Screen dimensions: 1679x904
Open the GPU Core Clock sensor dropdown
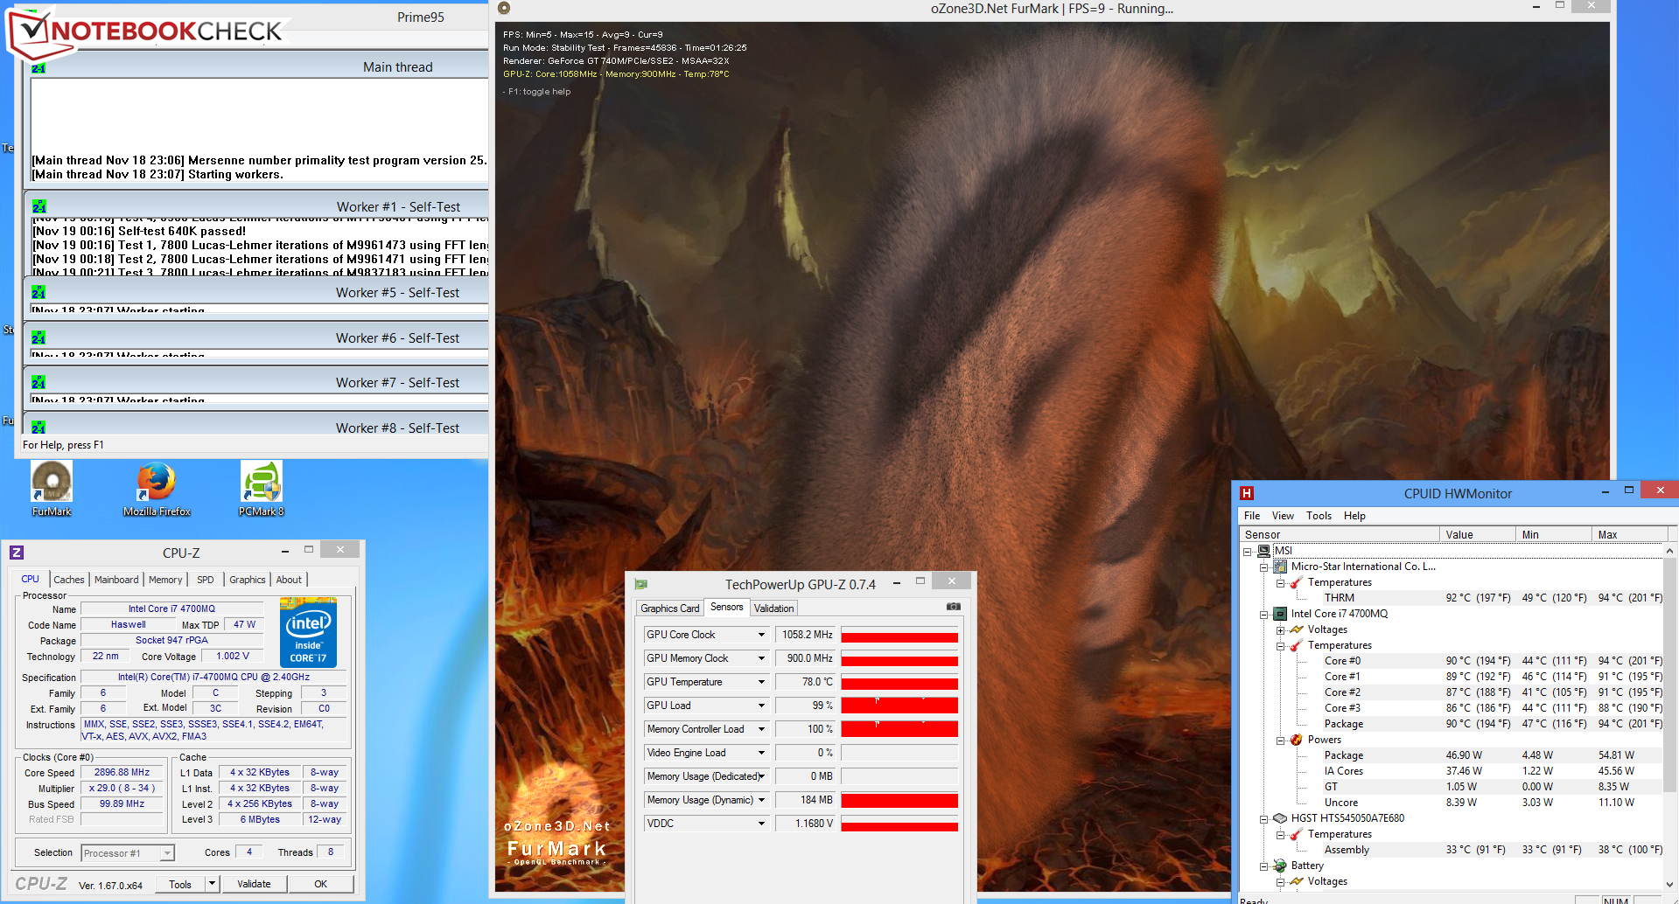(x=761, y=635)
